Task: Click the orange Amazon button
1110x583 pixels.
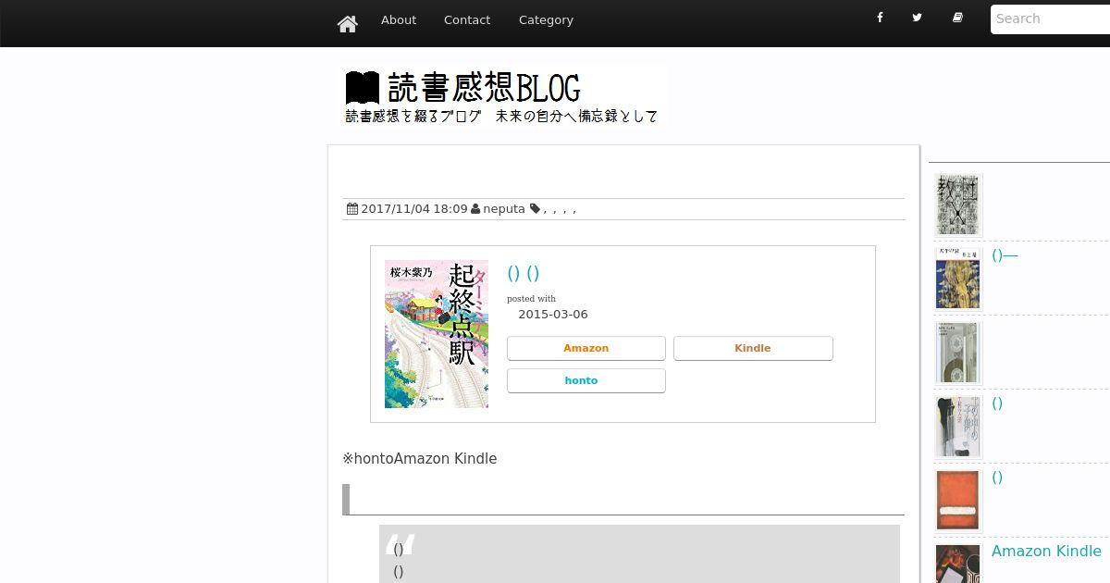Action: point(586,348)
